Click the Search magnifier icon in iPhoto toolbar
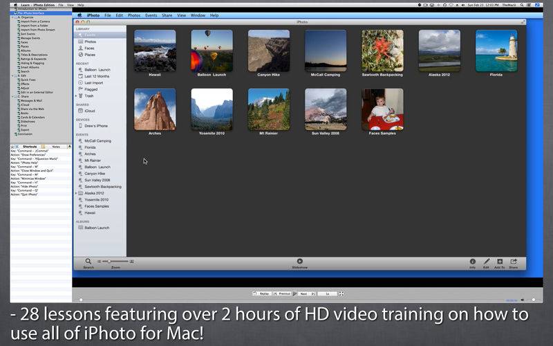The width and height of the screenshot is (553, 346). [x=88, y=262]
